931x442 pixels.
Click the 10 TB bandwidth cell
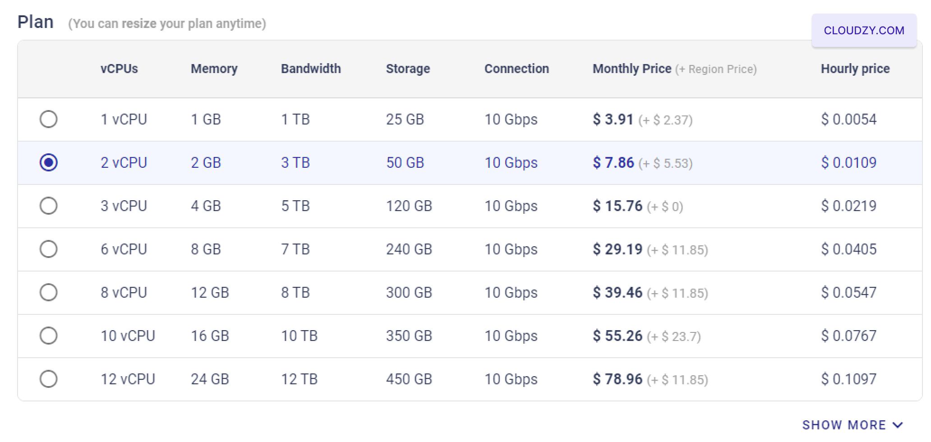click(300, 336)
